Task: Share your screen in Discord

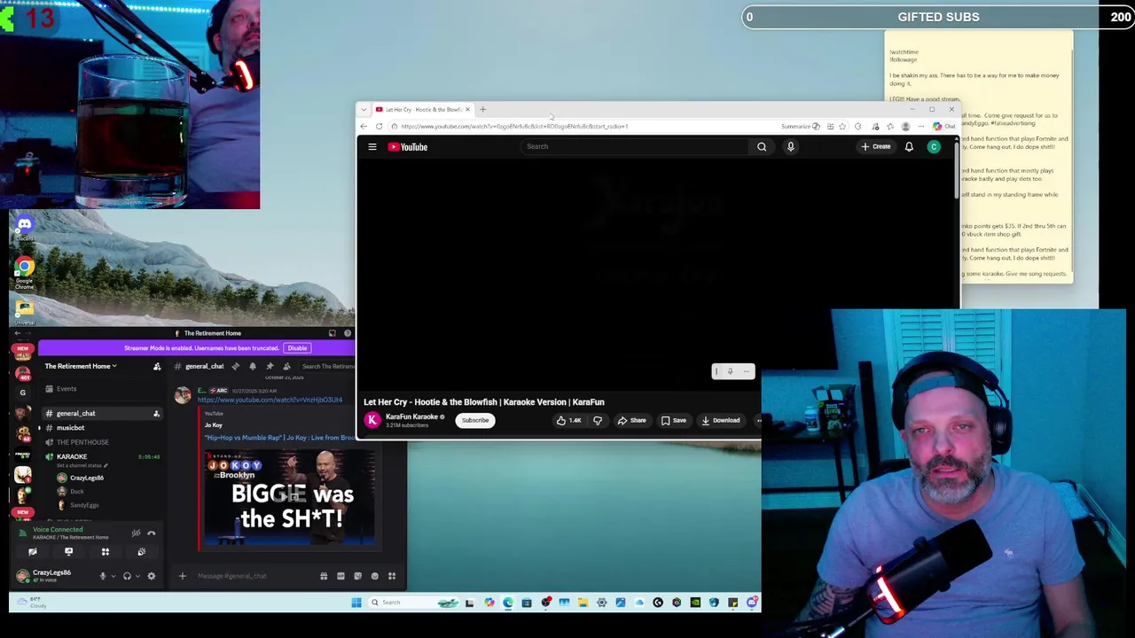Action: (68, 552)
